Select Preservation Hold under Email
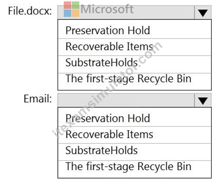This screenshot has width=217, height=179. click(x=135, y=118)
